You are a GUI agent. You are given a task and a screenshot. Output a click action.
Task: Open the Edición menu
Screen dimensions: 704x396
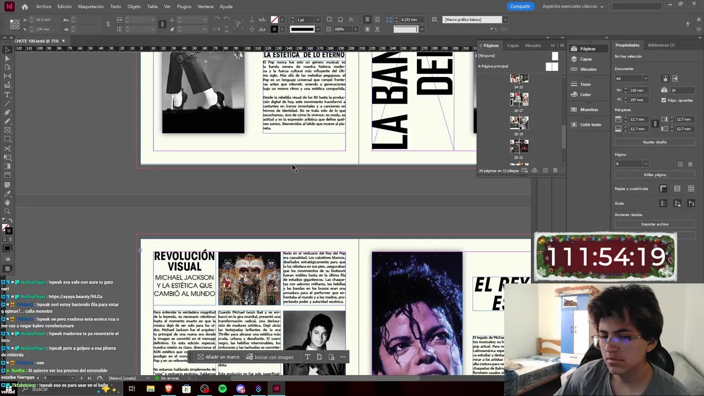[x=64, y=7]
